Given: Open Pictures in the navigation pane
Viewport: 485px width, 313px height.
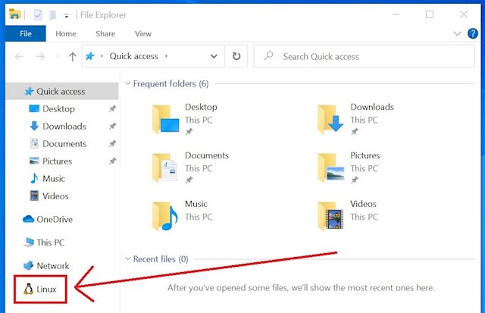Looking at the screenshot, I should tap(57, 161).
